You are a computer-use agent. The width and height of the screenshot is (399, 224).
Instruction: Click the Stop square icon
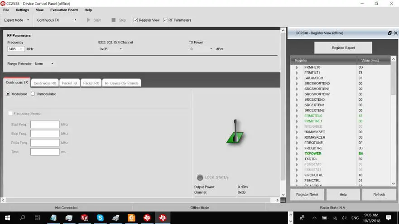pyautogui.click(x=114, y=20)
